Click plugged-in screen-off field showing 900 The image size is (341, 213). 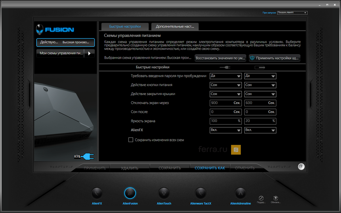tap(226, 103)
